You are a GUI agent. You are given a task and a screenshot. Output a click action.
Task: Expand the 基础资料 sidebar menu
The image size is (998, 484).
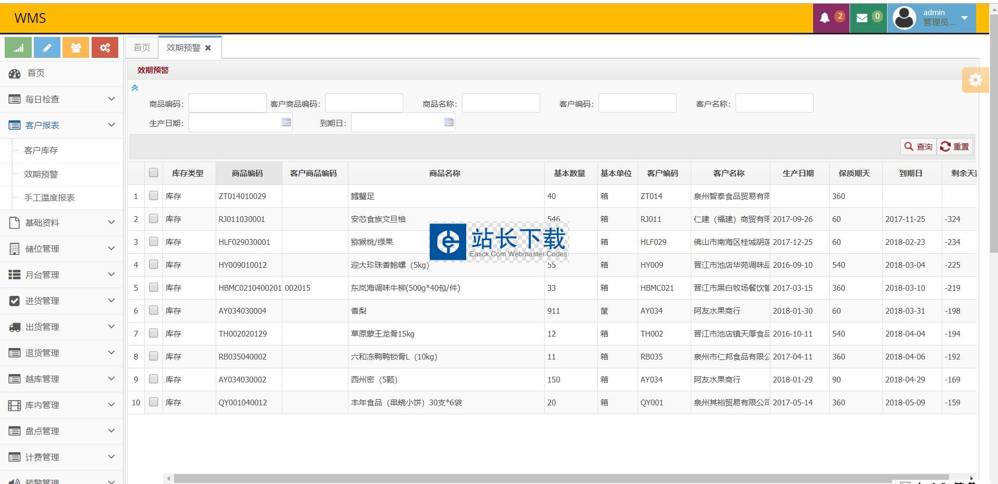61,222
